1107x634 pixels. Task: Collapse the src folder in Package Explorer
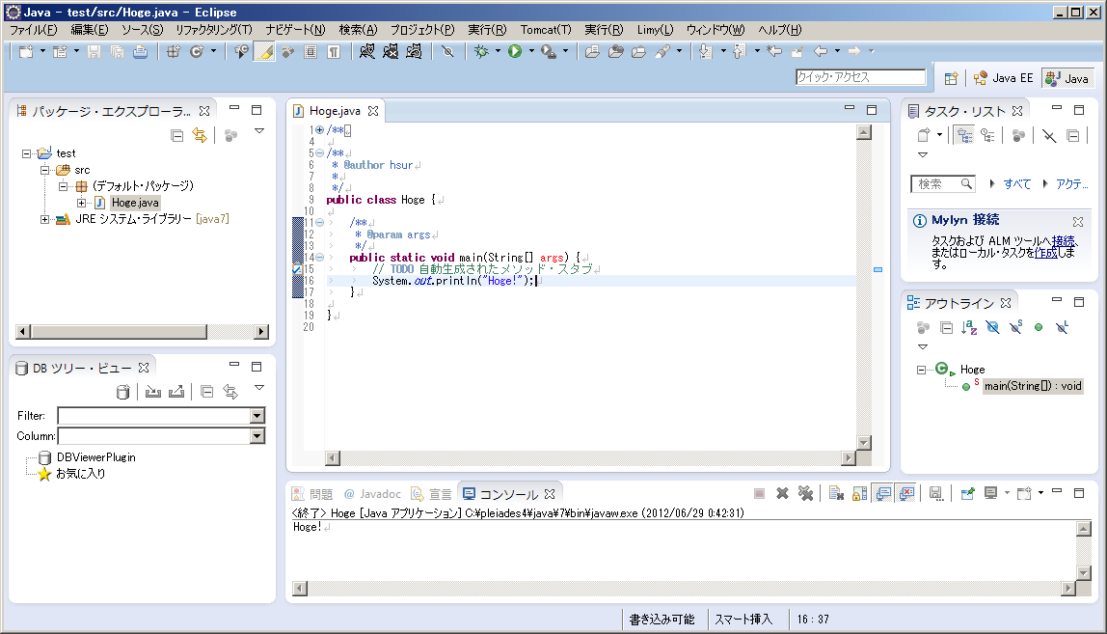45,170
